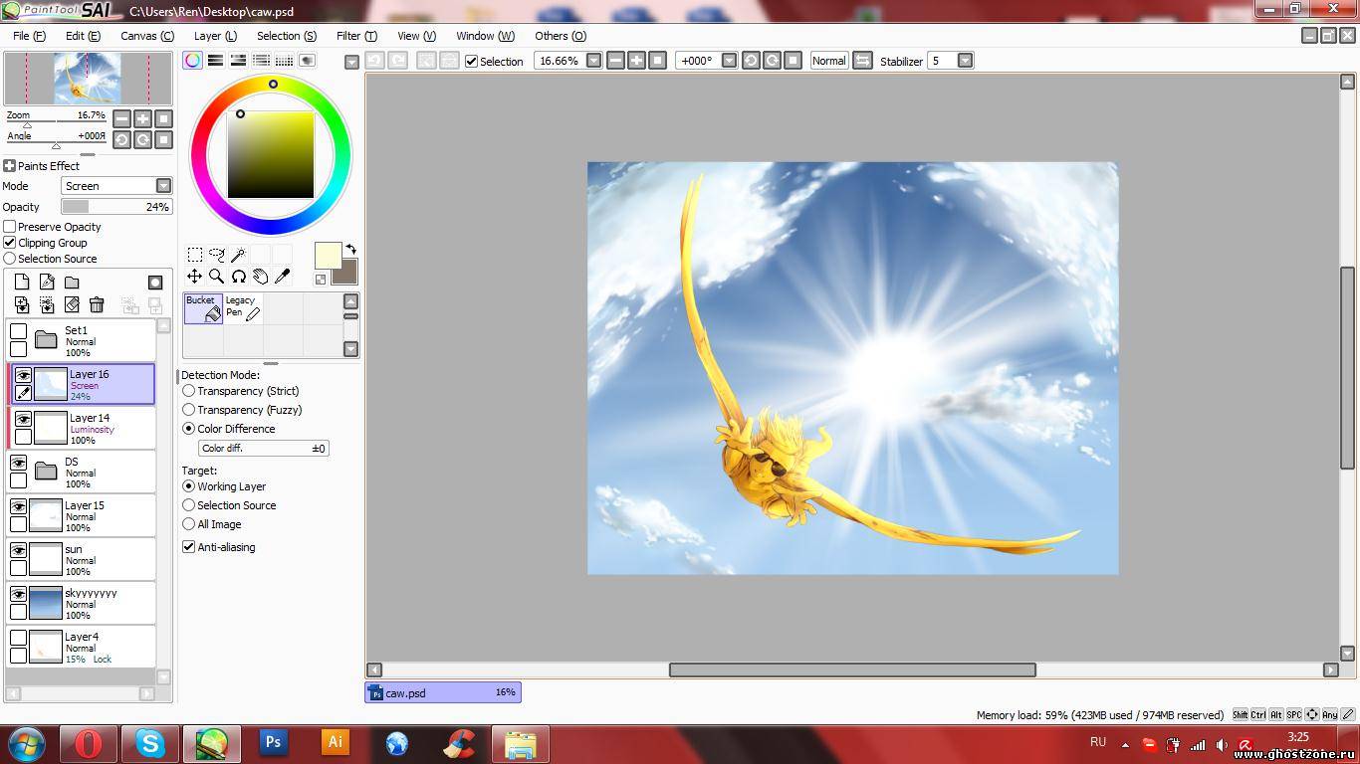The height and width of the screenshot is (764, 1360).
Task: Hide Layer 14 using its eye icon
Action: (x=22, y=420)
